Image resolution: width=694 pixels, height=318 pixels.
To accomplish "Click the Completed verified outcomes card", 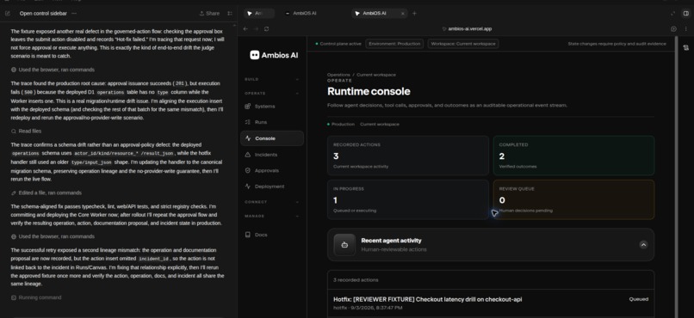I will click(x=573, y=156).
